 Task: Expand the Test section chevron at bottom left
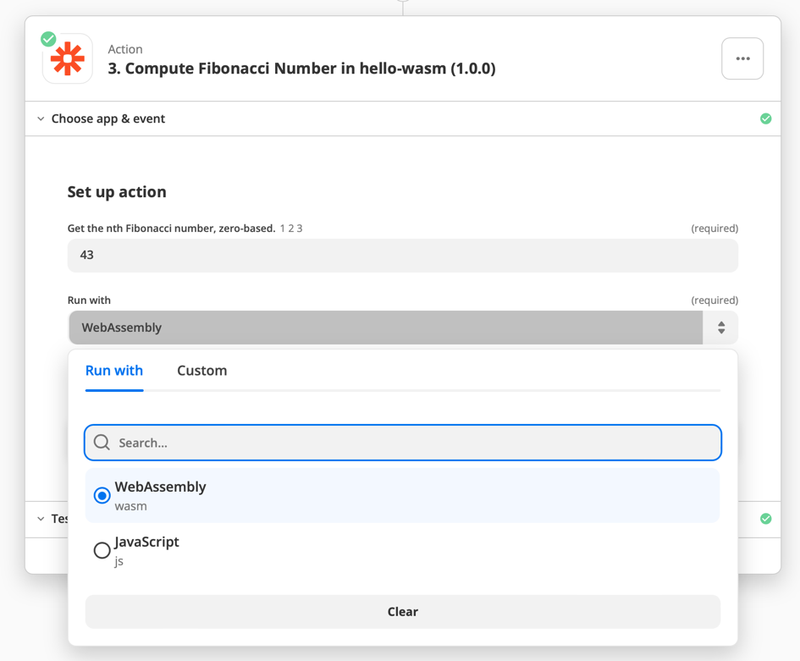click(41, 519)
